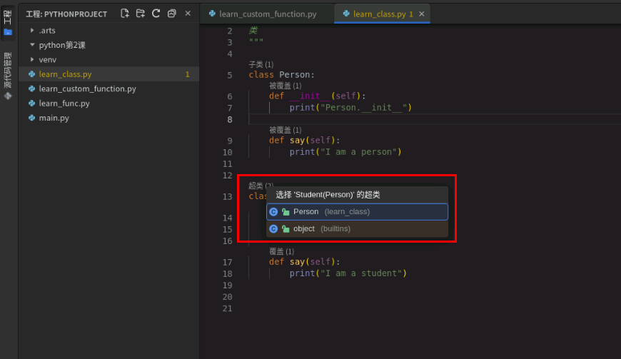This screenshot has height=359, width=621.
Task: Collapse all folders in the explorer
Action: click(x=172, y=14)
